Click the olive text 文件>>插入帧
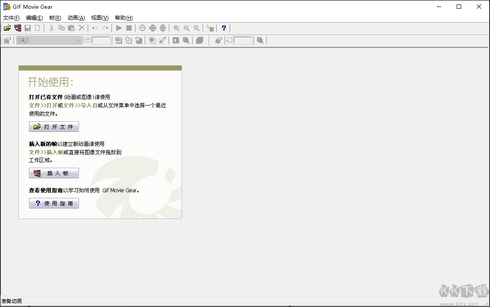 (46, 152)
